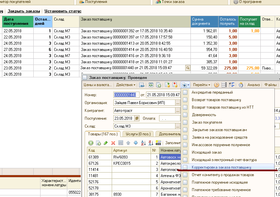Click the barcode scan icon
The height and width of the screenshot is (197, 280).
tap(158, 143)
